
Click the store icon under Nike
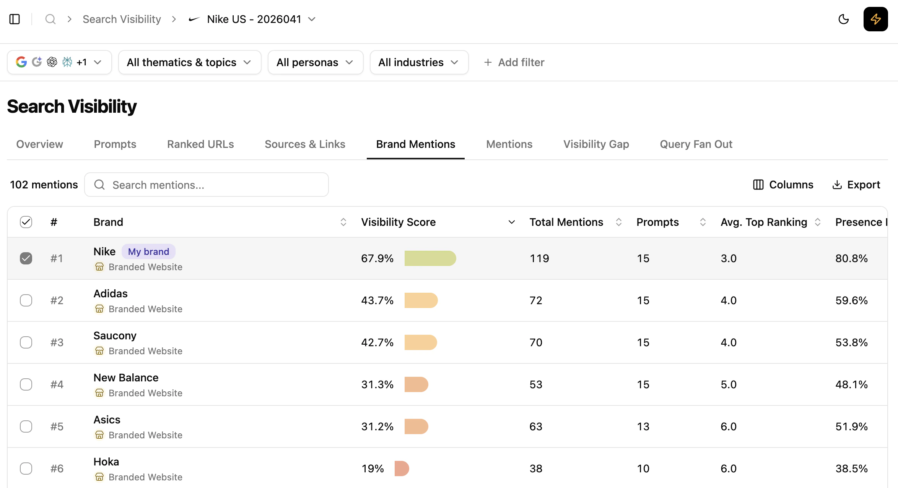pos(99,267)
